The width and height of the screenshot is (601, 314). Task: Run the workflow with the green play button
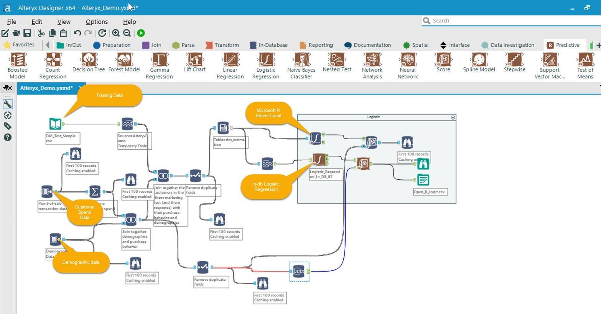click(141, 33)
